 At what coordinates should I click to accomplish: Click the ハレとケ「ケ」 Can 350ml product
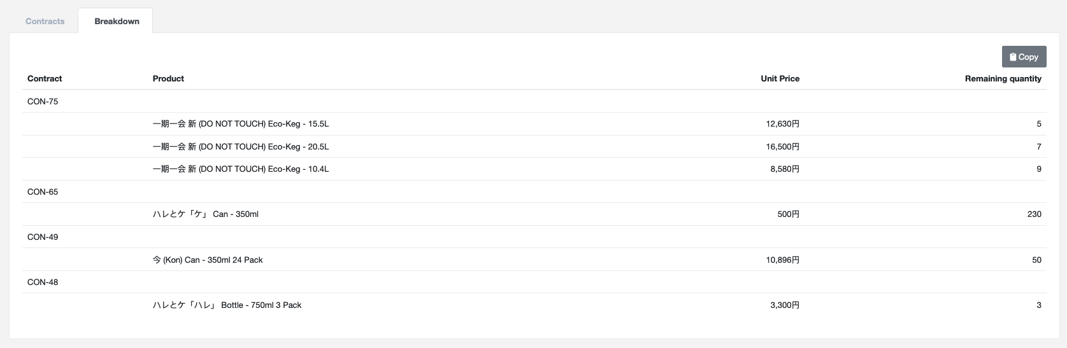[x=206, y=214]
